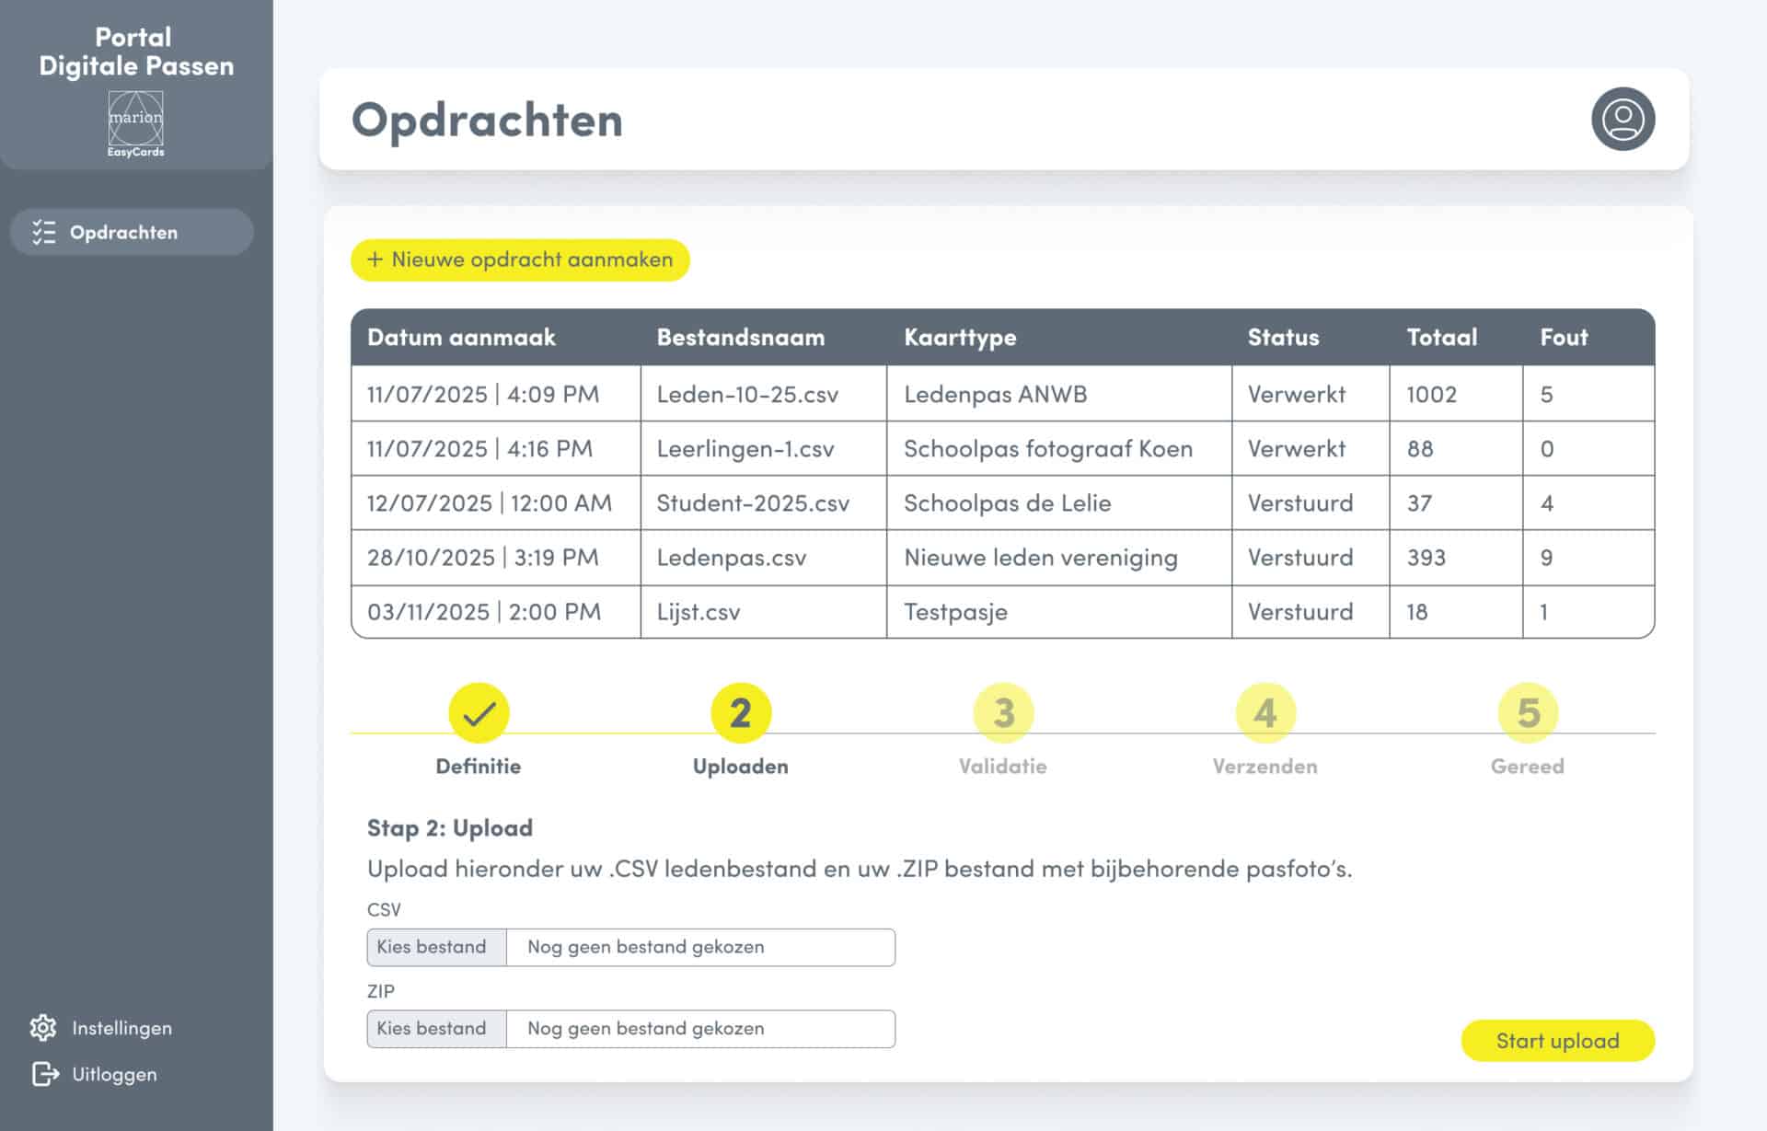Viewport: 1767px width, 1131px height.
Task: Open Opdrachten menu item in sidebar
Action: [x=124, y=232]
